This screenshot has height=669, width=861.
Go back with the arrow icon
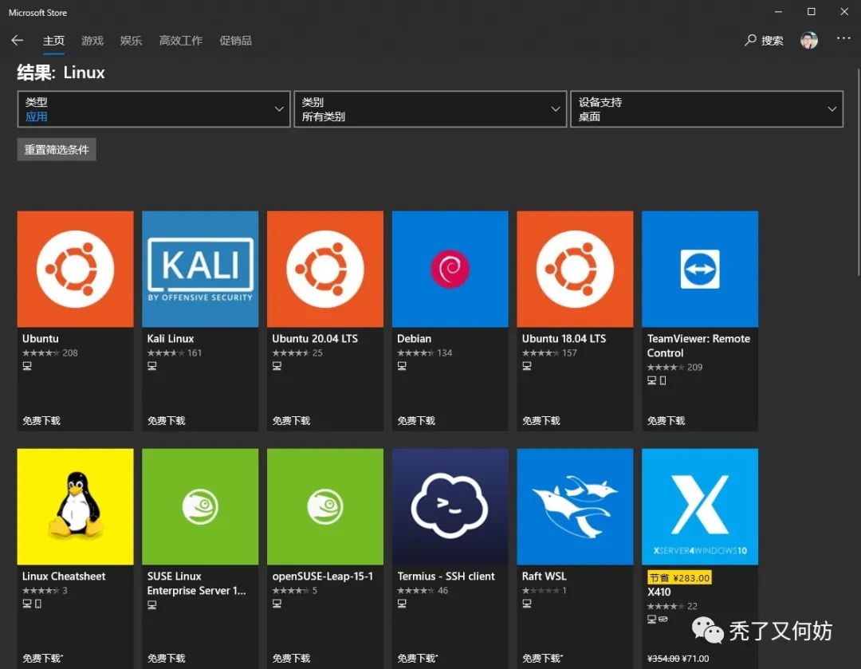pos(17,40)
